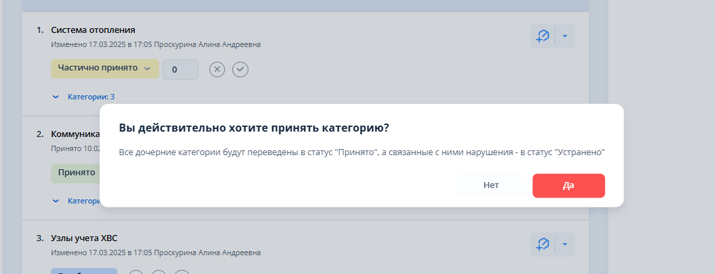Screen dimensions: 715x274
Task: Click the circled X reject icon
Action: pyautogui.click(x=217, y=69)
